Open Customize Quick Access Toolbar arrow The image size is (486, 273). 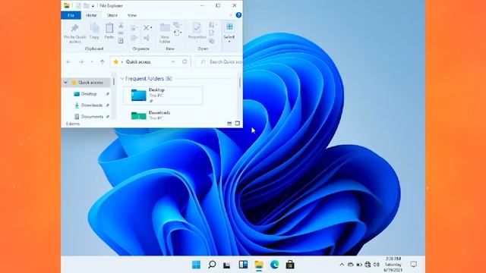pos(93,6)
